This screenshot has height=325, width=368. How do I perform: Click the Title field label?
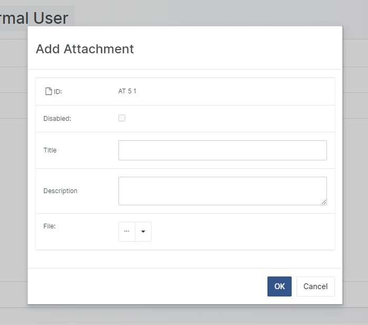coord(50,150)
